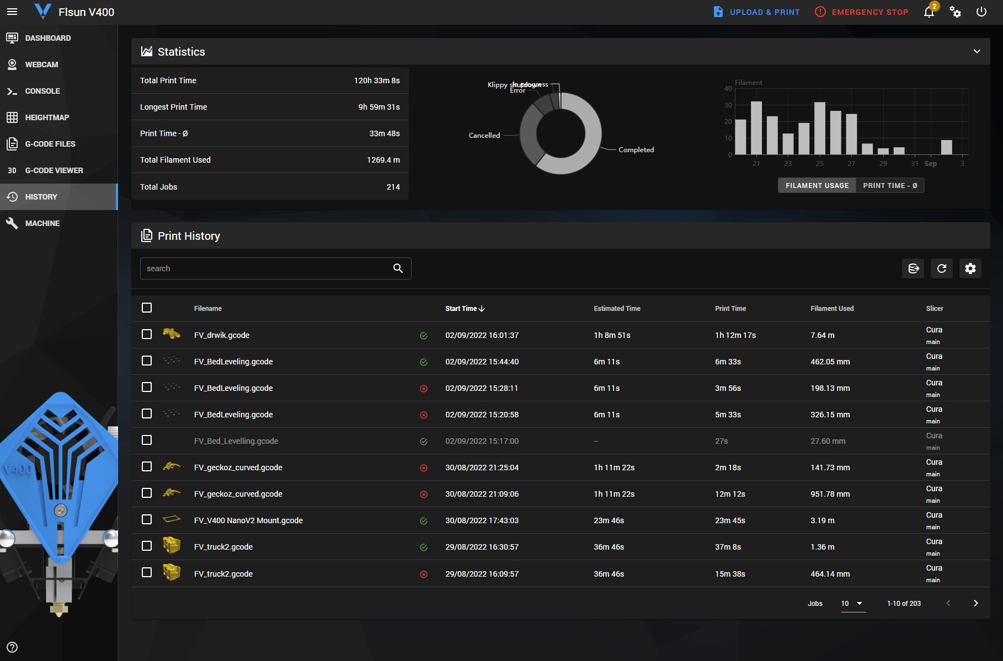The image size is (1003, 661).
Task: Toggle select-all checkbox in table header
Action: (x=147, y=308)
